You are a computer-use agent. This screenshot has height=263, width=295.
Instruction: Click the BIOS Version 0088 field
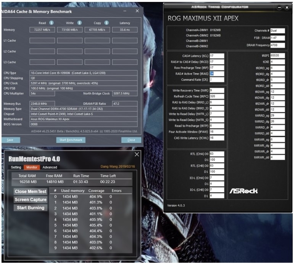pos(83,124)
